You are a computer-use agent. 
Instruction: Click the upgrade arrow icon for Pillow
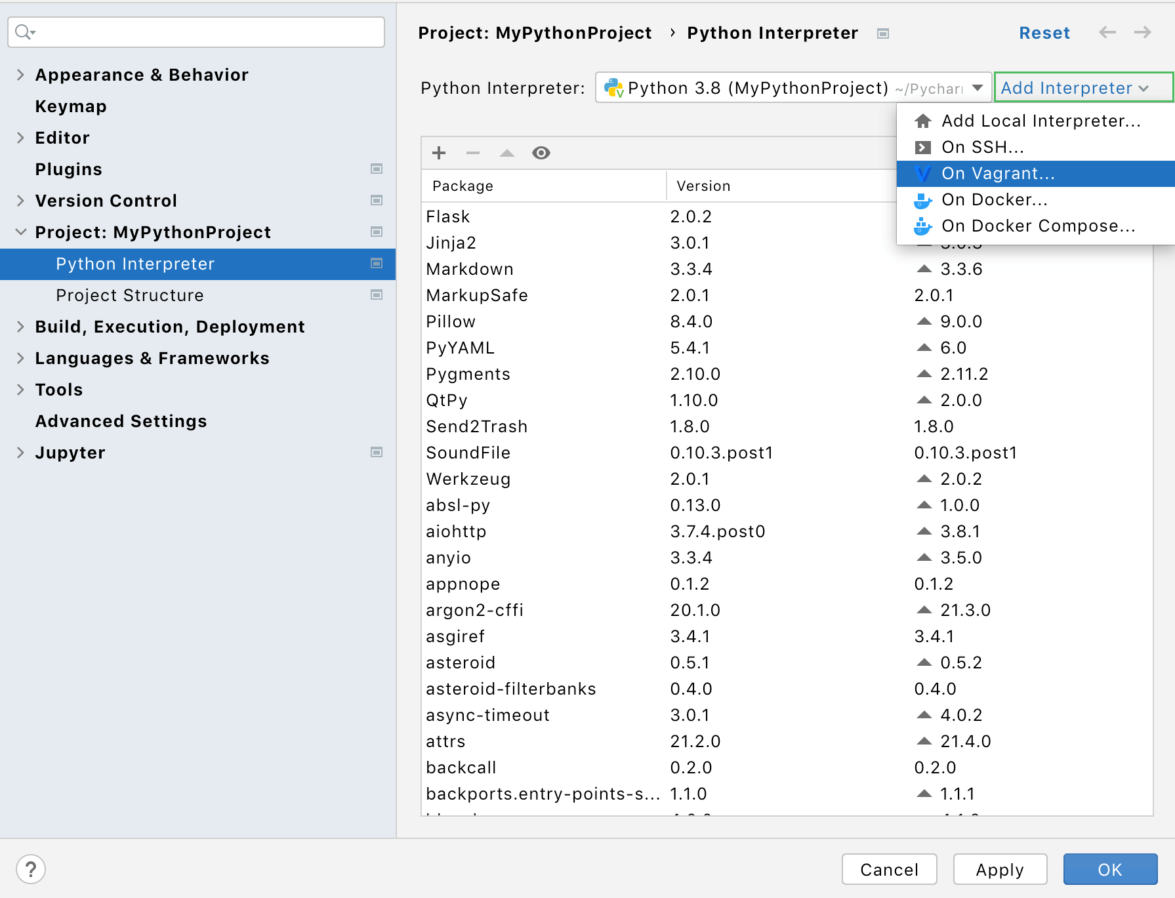click(924, 321)
